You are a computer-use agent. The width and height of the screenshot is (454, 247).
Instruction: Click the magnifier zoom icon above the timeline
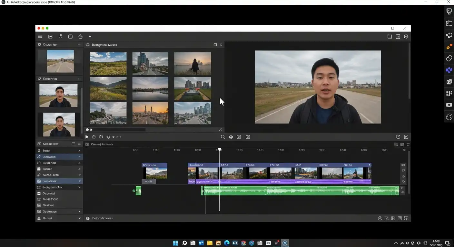[x=223, y=137]
